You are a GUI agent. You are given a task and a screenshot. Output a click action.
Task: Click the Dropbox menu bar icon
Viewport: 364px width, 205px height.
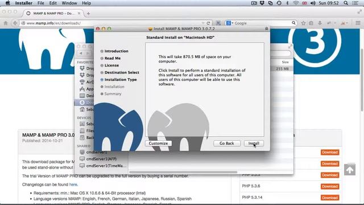[262, 3]
